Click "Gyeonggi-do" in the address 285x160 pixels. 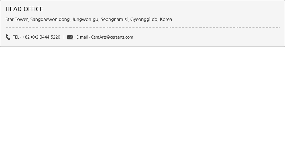144,19
